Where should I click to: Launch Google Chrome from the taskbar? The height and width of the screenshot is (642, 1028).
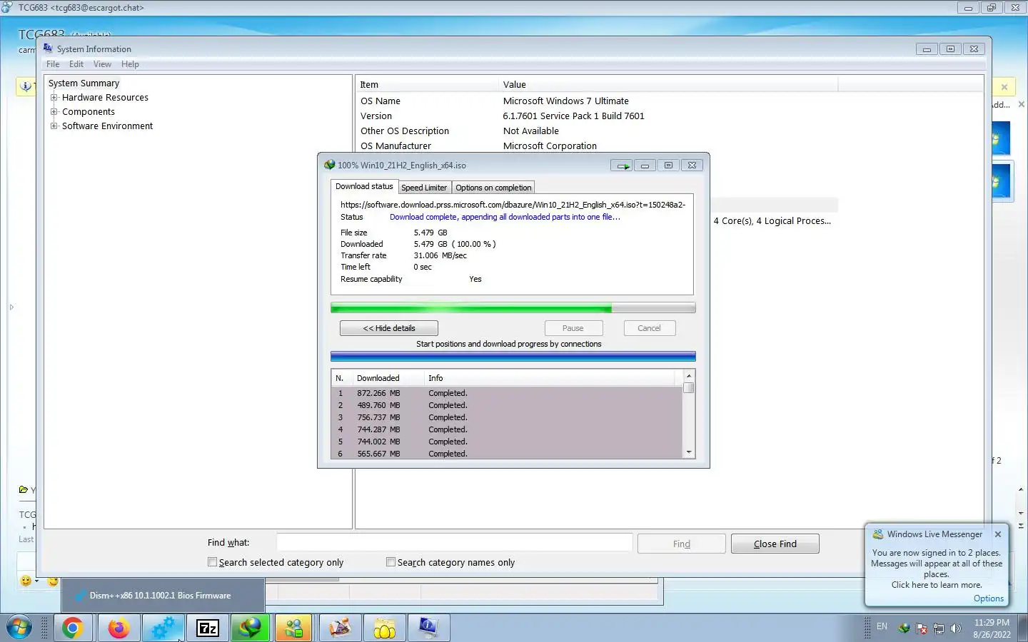click(x=72, y=628)
